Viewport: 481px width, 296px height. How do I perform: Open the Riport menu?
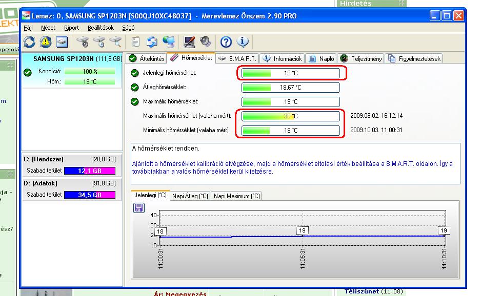point(71,28)
